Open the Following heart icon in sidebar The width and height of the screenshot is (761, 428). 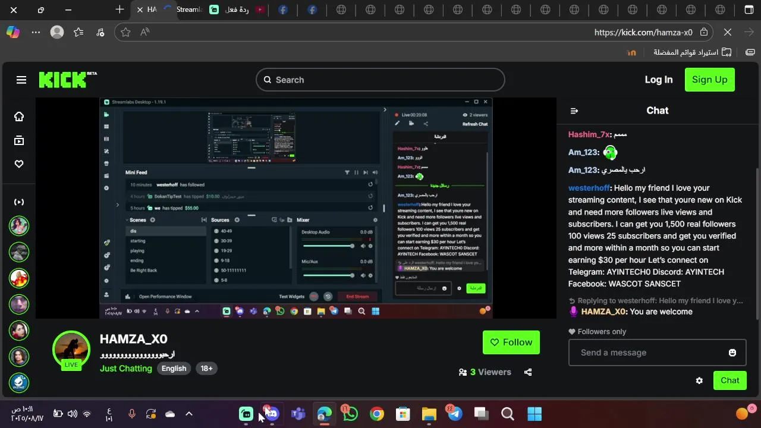[x=19, y=164]
